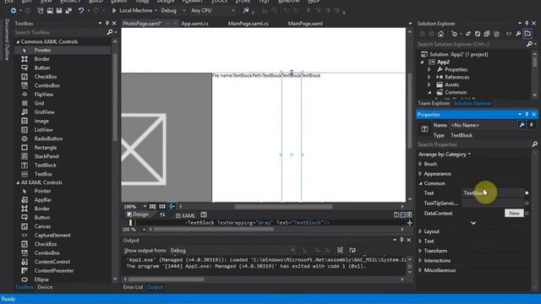Screen dimensions: 541x304
Task: Click Collapse All icon in Solution Explorer
Action: [487, 34]
